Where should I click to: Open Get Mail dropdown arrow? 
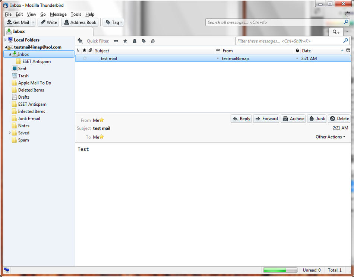pyautogui.click(x=33, y=22)
